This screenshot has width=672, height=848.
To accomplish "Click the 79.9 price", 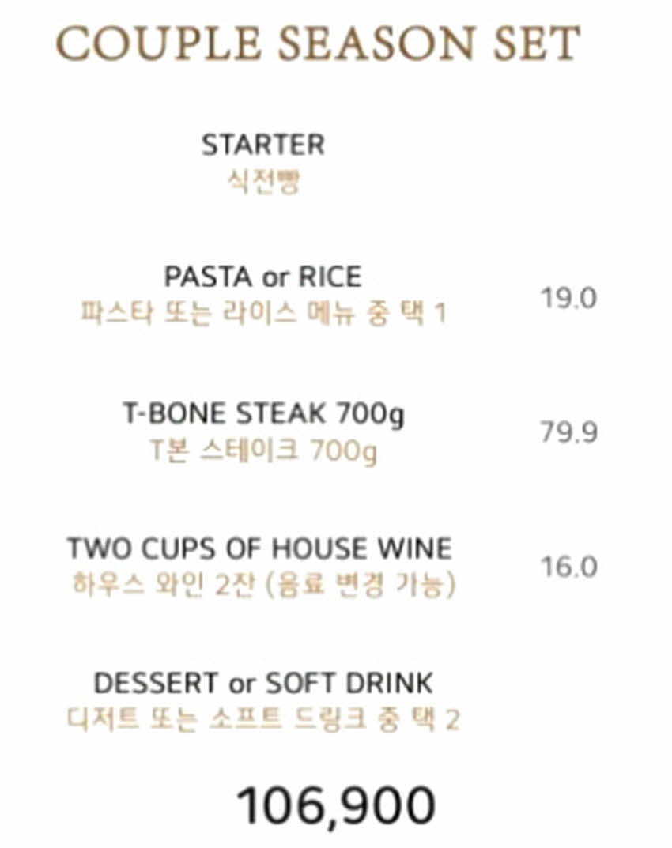I will coord(568,432).
